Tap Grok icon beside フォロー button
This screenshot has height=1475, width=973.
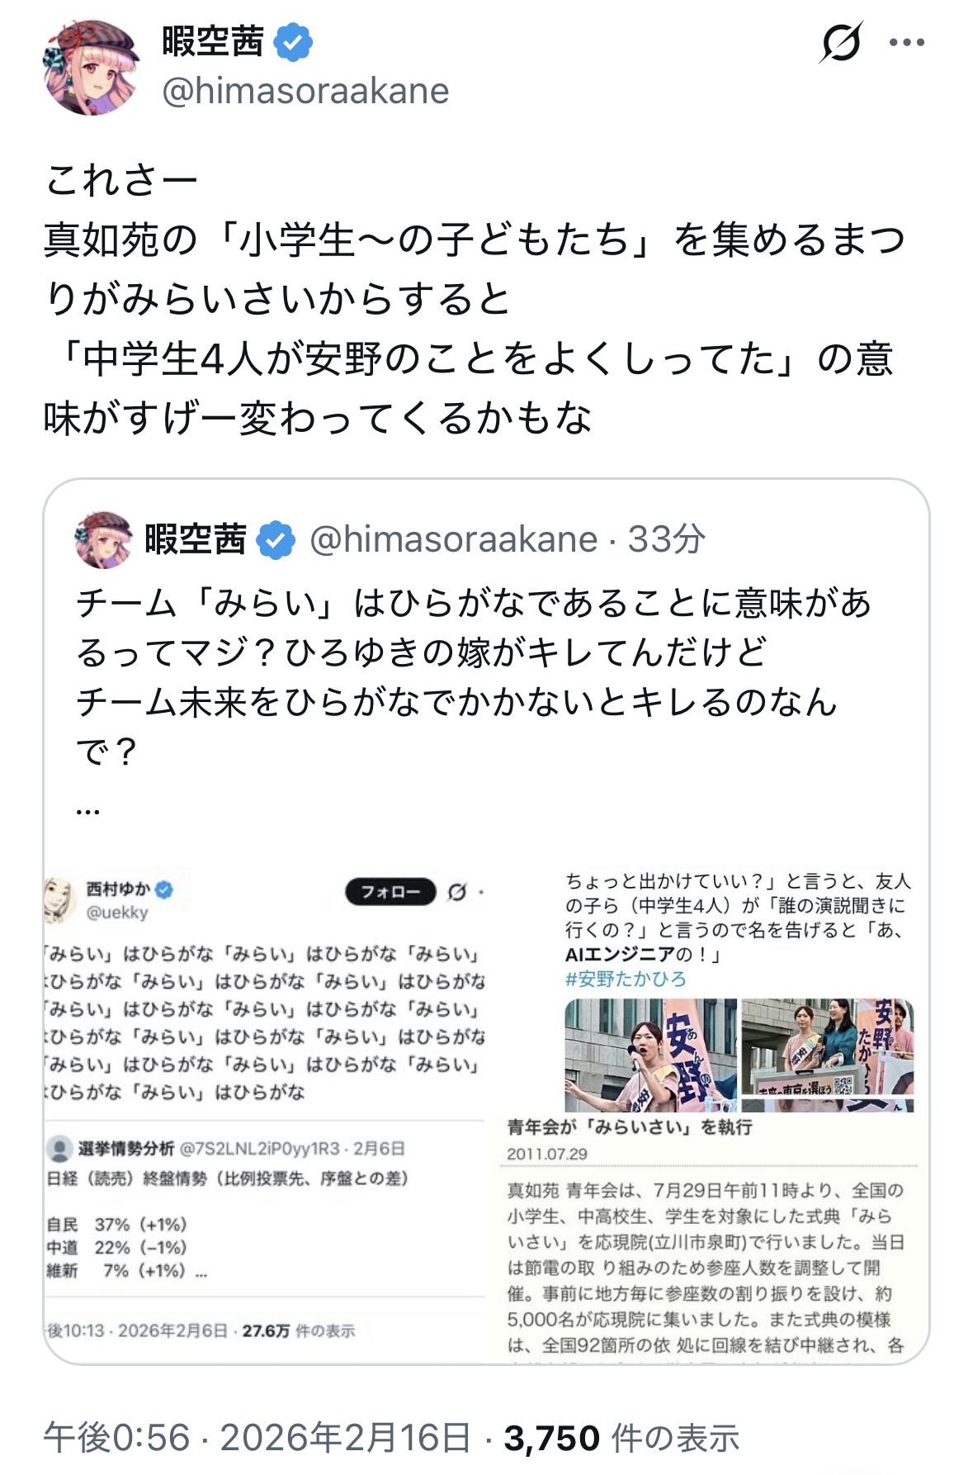[457, 892]
